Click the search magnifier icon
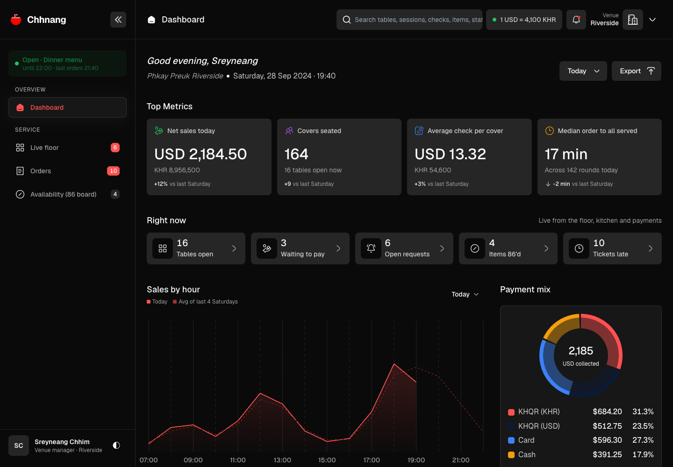 [x=347, y=20]
